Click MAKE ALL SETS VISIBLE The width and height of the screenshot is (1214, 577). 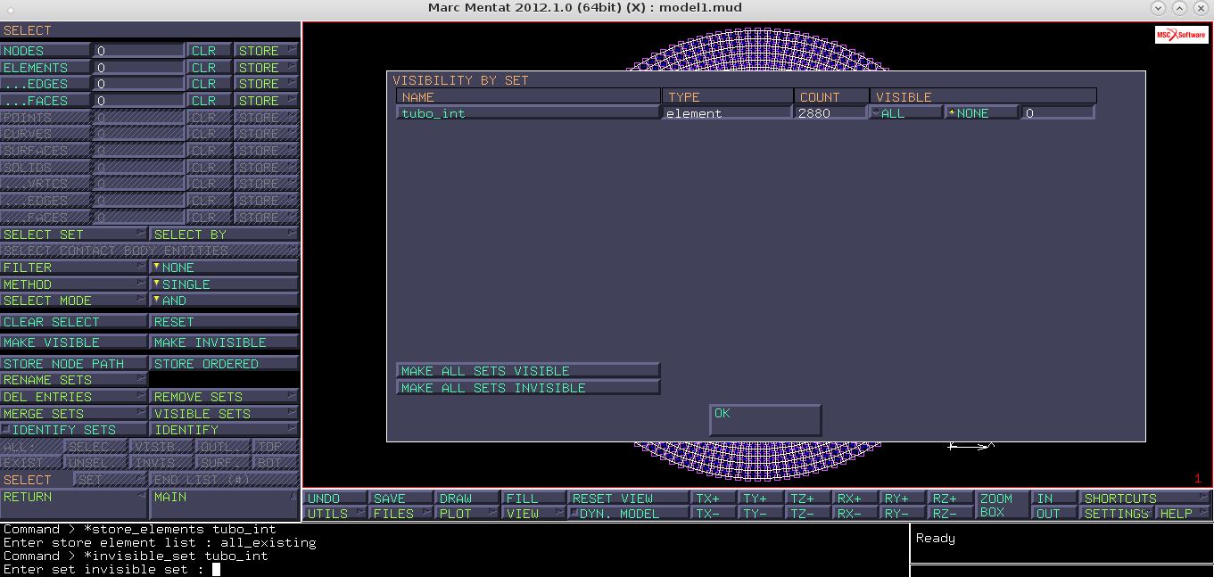(527, 371)
